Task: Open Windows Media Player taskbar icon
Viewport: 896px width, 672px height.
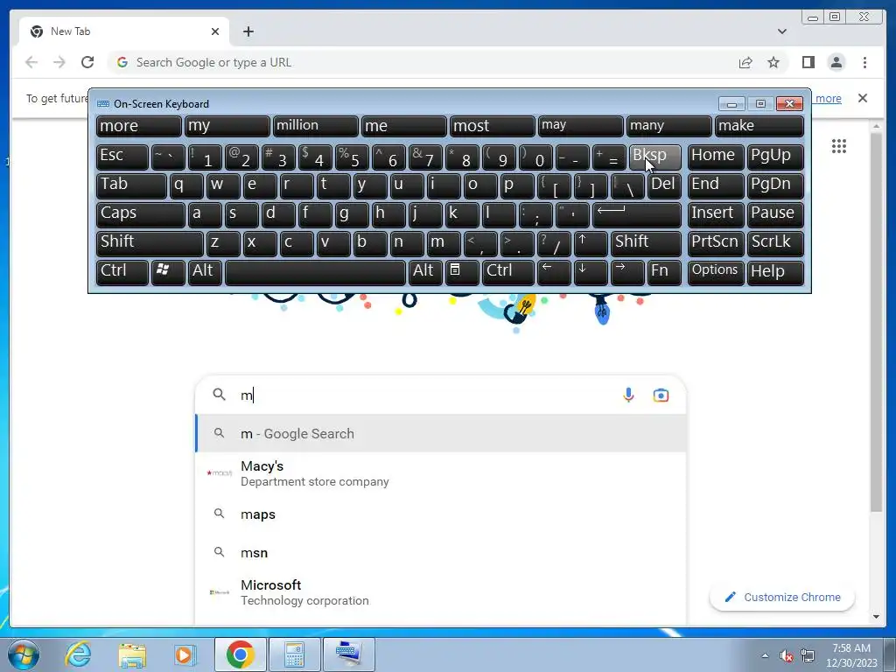Action: click(185, 654)
